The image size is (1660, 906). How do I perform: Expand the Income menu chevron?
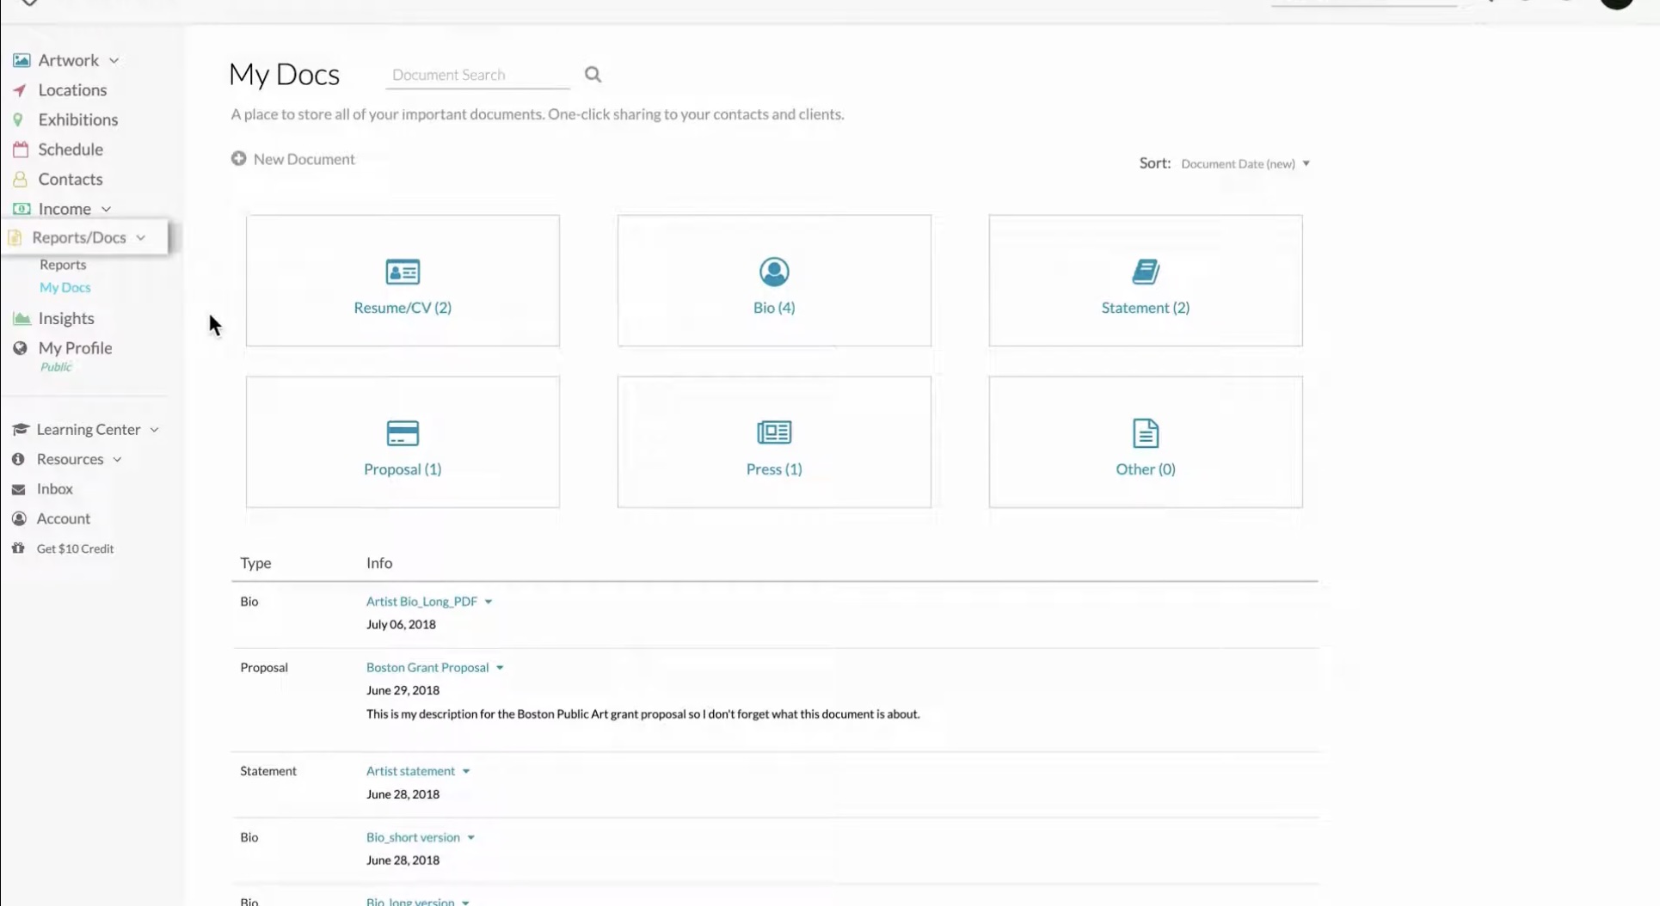point(107,209)
